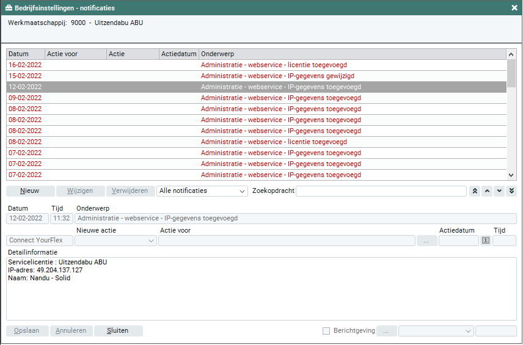Focus the Zoekopdracht search field
523x345 pixels.
point(381,191)
